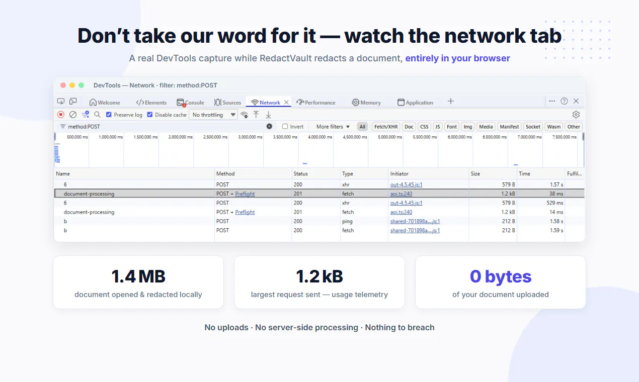
Task: Toggle device emulation icon
Action: [73, 102]
